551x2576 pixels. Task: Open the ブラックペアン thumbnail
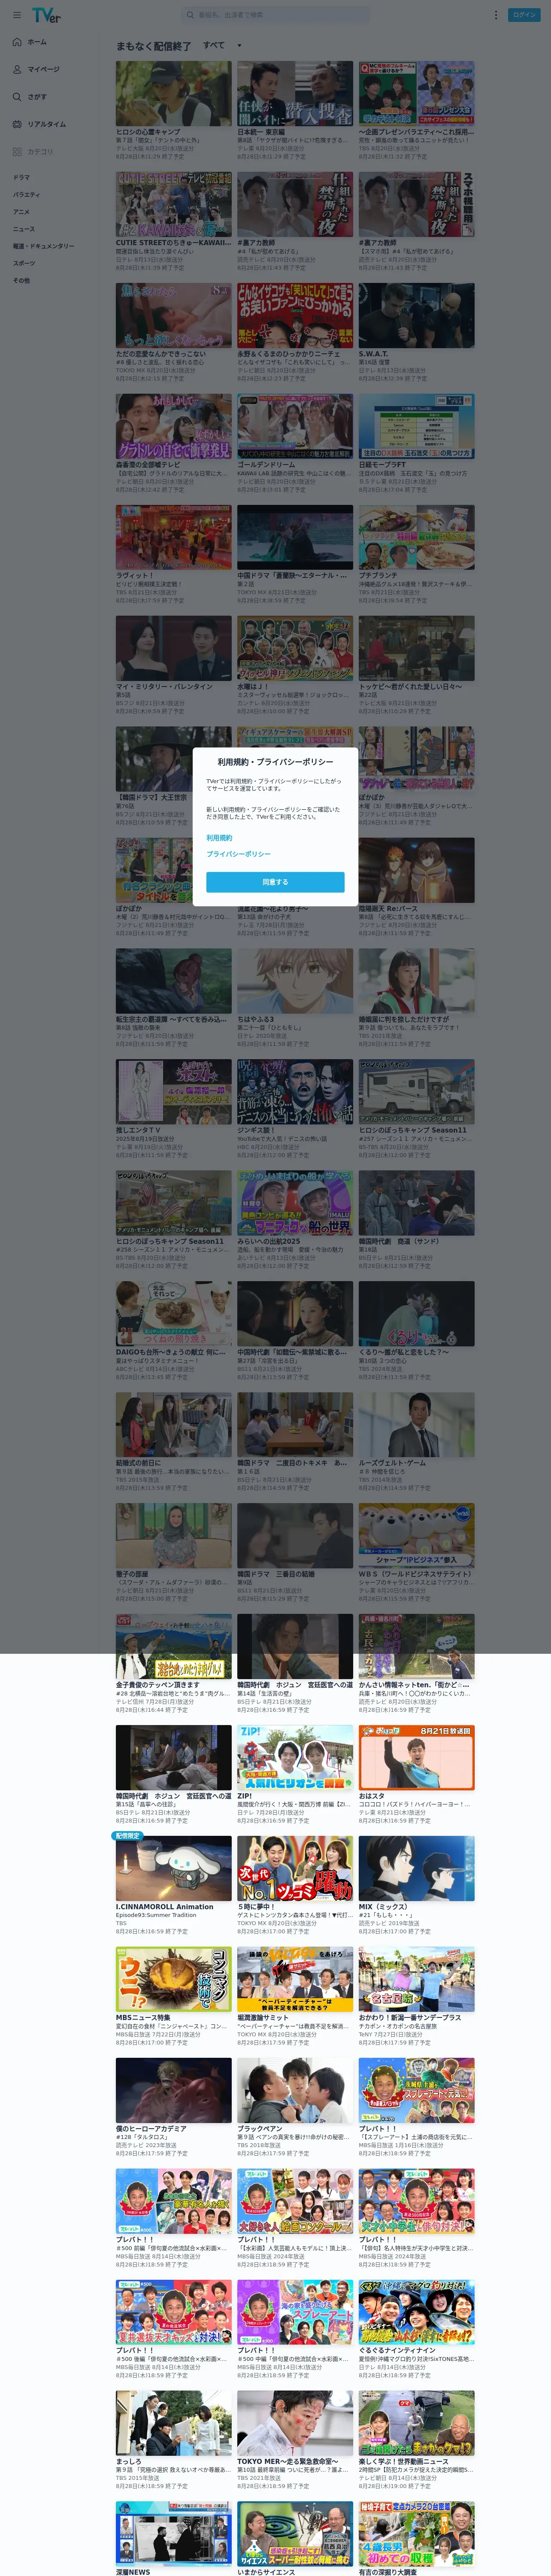(x=295, y=2091)
